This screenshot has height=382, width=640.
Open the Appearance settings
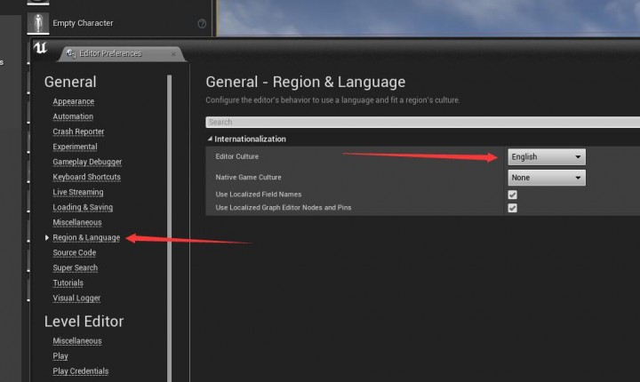tap(73, 101)
